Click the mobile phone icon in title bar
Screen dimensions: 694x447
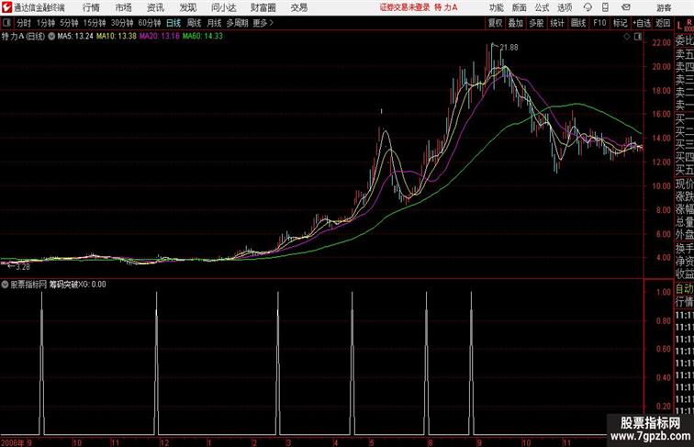pyautogui.click(x=605, y=7)
